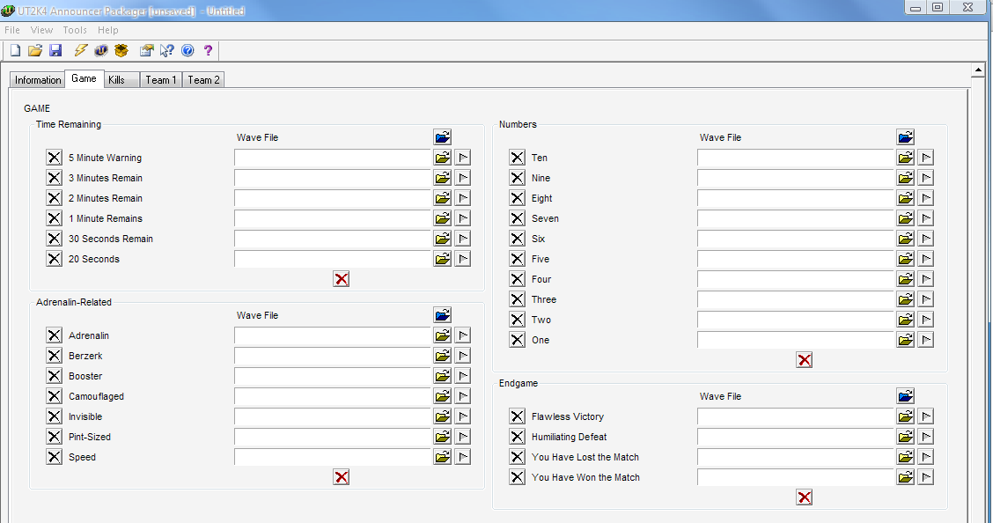Clear the 3 Minutes Remain entry
Viewport: 993px width, 523px height.
tap(55, 178)
